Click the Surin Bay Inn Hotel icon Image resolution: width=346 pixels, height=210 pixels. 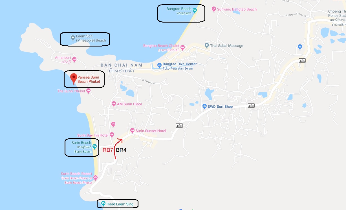tap(112, 135)
